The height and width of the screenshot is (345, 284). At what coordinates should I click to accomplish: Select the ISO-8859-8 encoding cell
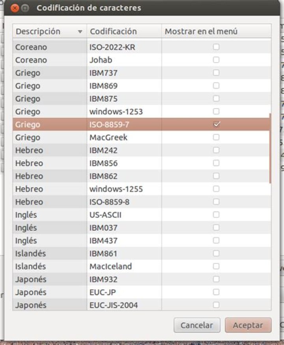point(124,202)
